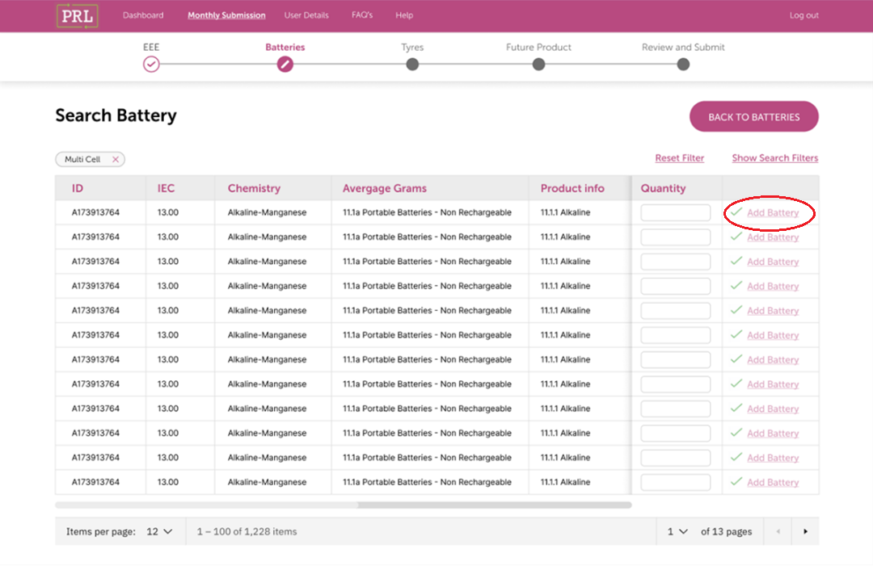This screenshot has width=873, height=566.
Task: Click the Back to Batteries button
Action: click(x=753, y=117)
